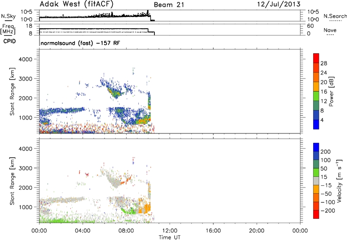This screenshot has height=240, width=347.
Task: Select power colorbar label '16'
Action: 324,92
